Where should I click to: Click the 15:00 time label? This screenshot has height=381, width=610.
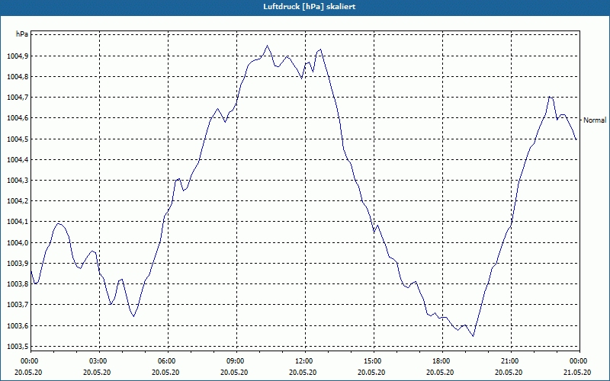click(374, 361)
